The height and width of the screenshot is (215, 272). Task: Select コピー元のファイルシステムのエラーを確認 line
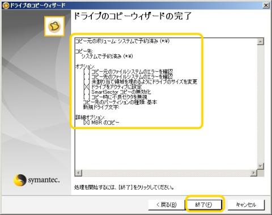click(128, 71)
